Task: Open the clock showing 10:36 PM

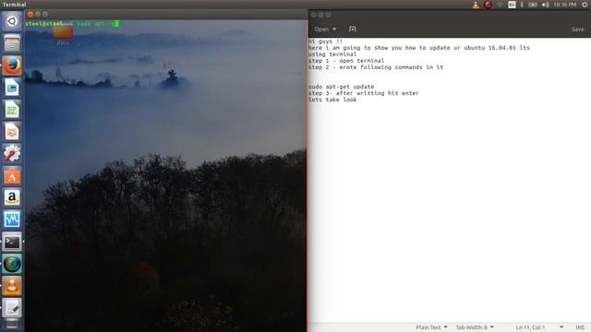Action: [x=564, y=5]
